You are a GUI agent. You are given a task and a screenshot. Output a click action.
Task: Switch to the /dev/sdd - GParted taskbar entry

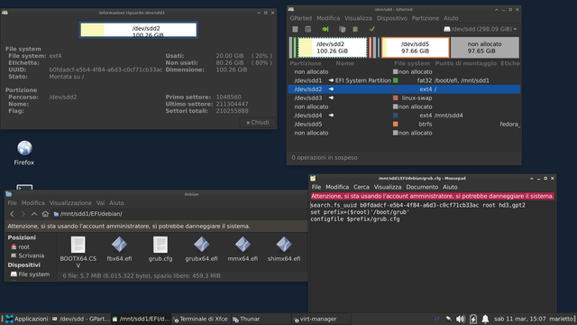[80, 319]
